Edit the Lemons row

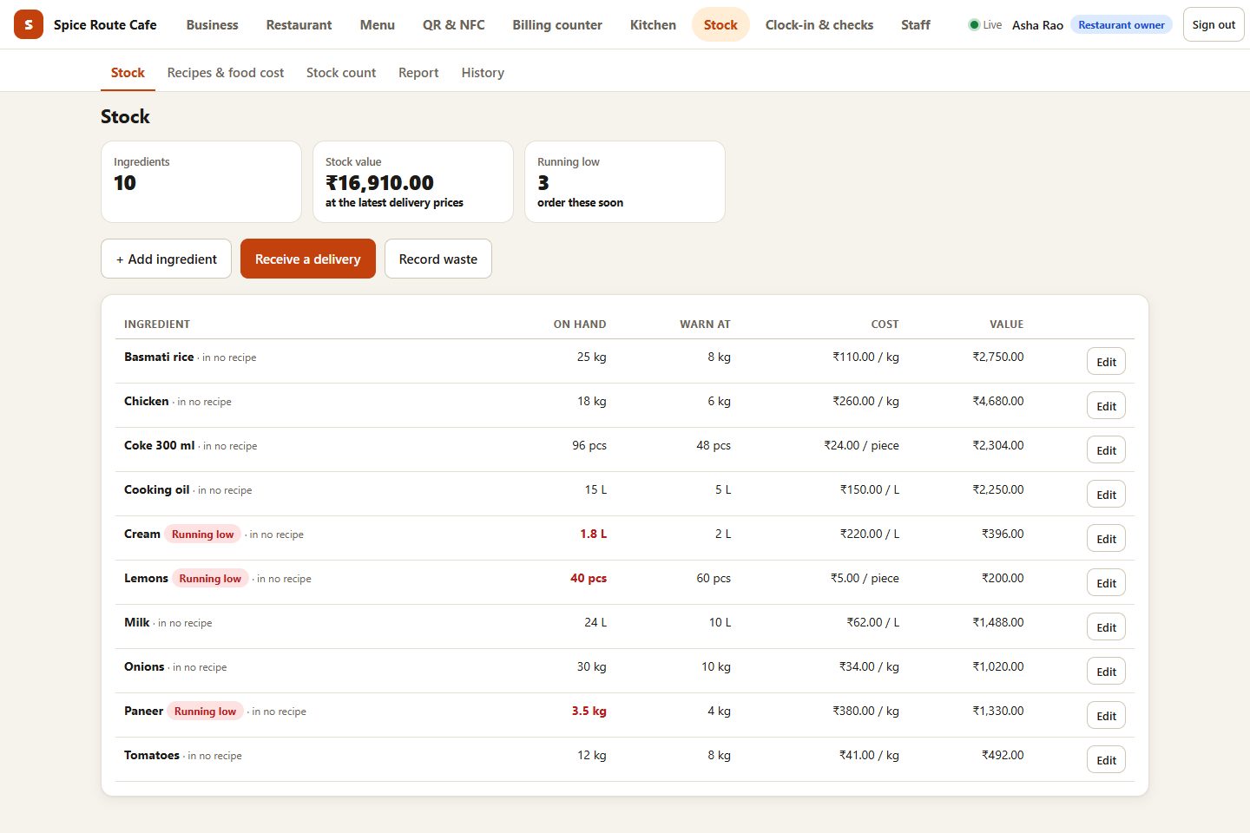coord(1106,583)
